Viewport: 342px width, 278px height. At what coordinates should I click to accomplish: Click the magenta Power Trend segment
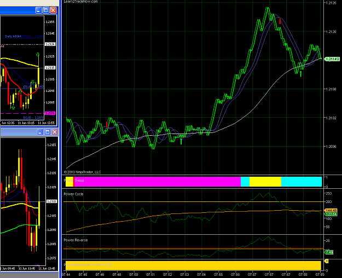pyautogui.click(x=158, y=182)
